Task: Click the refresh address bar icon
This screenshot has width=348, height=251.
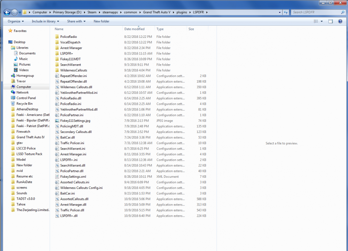Action: 286,12
